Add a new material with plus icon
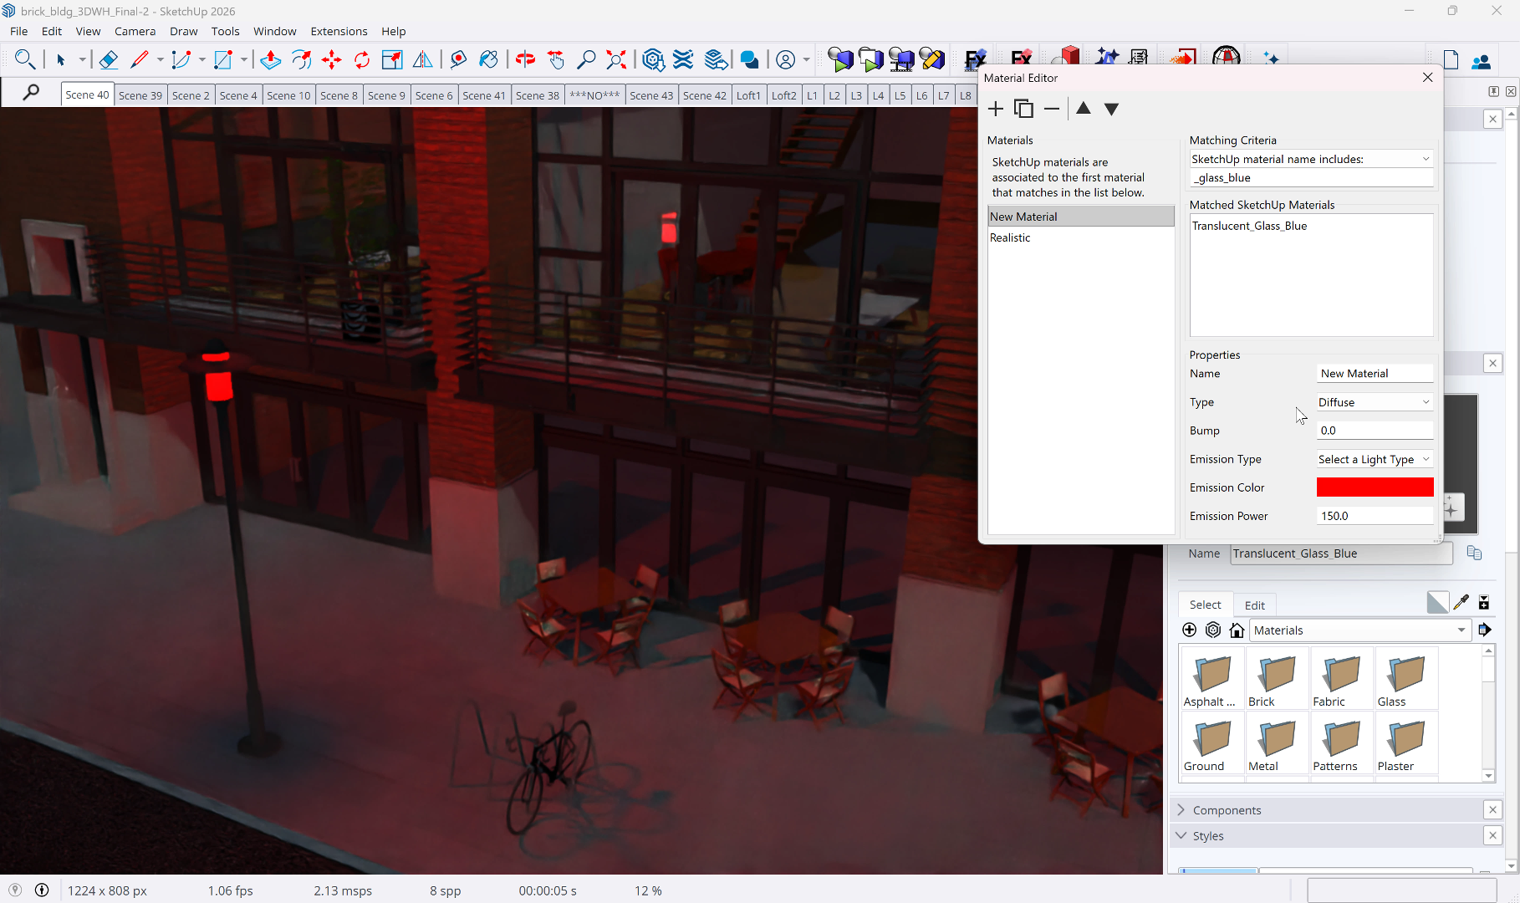 [x=995, y=109]
